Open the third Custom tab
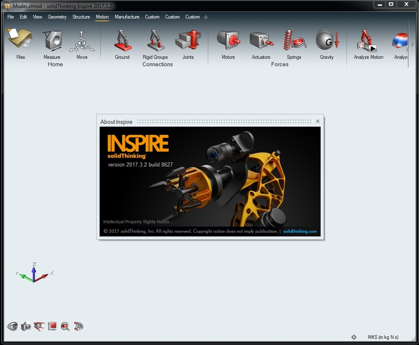This screenshot has width=419, height=345. (x=193, y=17)
